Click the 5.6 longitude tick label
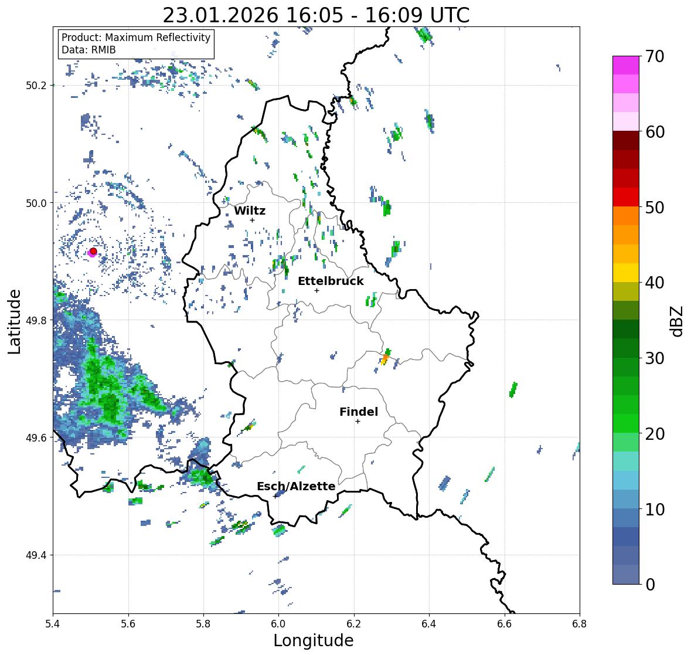The width and height of the screenshot is (691, 655). [128, 623]
